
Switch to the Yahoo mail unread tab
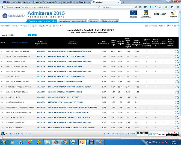[17, 2]
